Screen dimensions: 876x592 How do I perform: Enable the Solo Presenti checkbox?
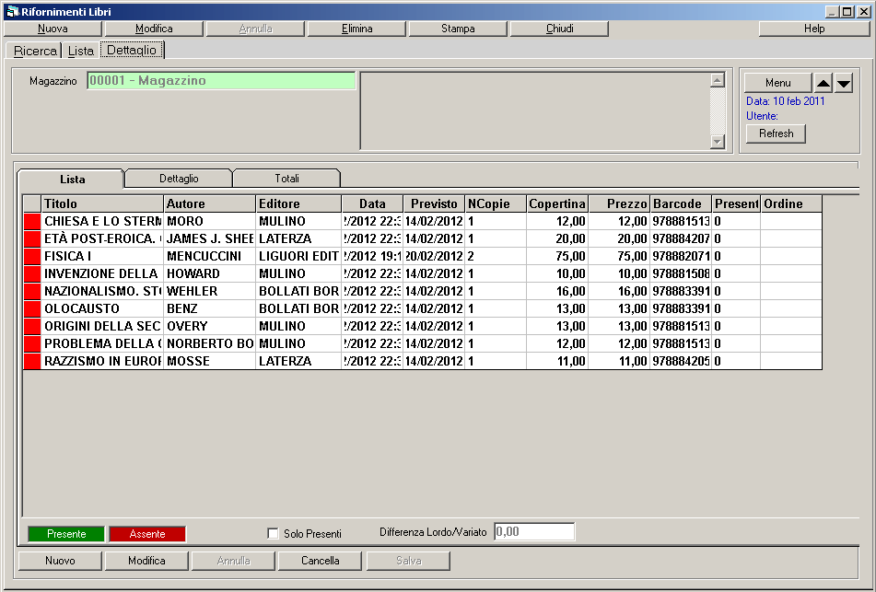(x=273, y=533)
